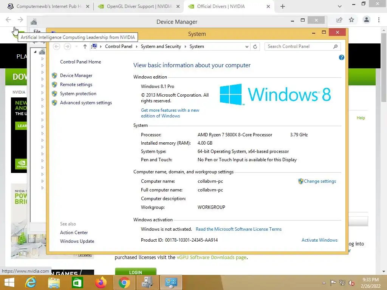
Task: Close the OpenGL Driver Support tab
Action: [x=178, y=6]
